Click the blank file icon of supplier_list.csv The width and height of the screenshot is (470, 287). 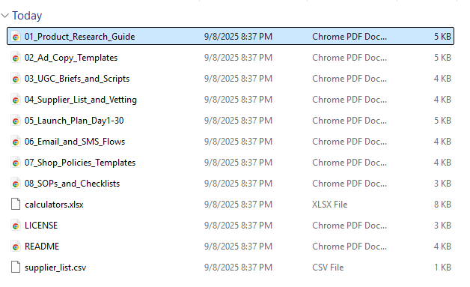pyautogui.click(x=16, y=268)
